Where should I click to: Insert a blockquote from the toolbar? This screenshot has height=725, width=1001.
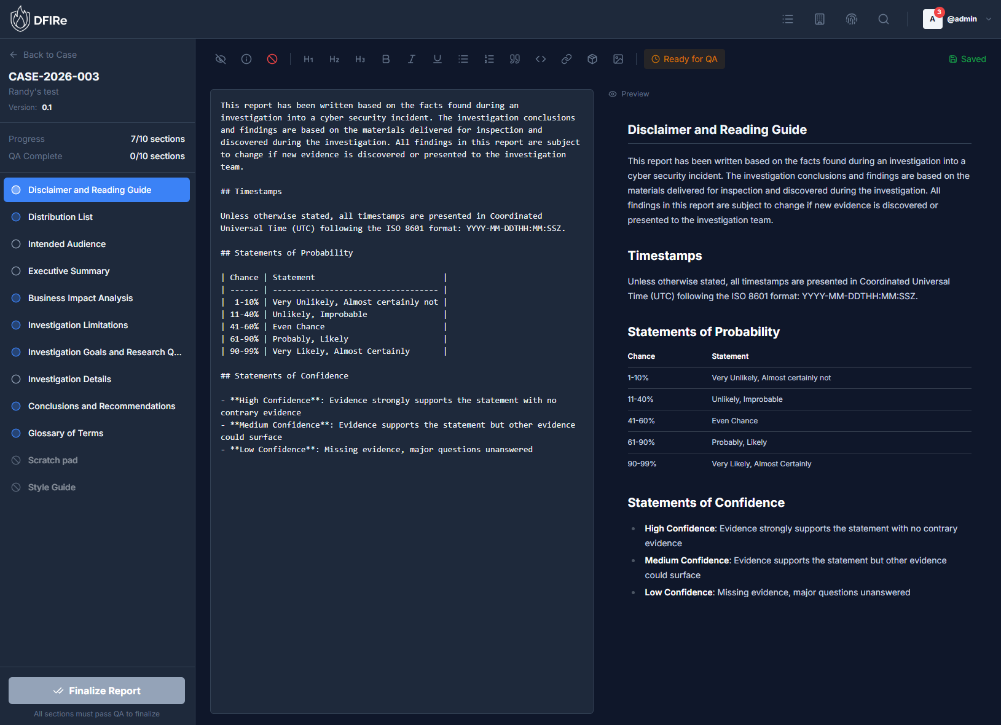[x=515, y=59]
